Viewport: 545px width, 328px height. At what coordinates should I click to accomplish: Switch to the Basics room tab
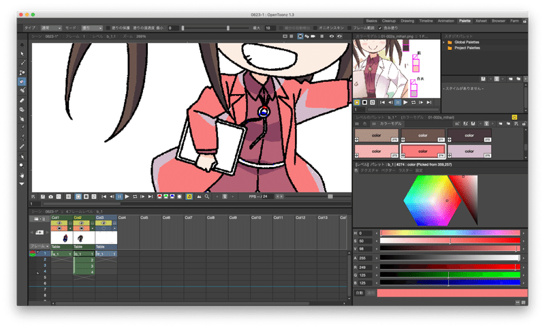(371, 21)
